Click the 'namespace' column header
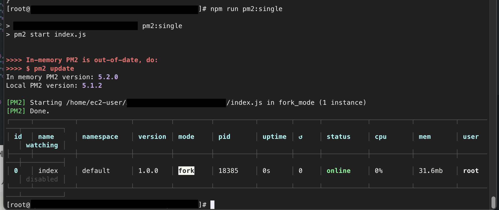Image resolution: width=499 pixels, height=210 pixels. [x=100, y=137]
